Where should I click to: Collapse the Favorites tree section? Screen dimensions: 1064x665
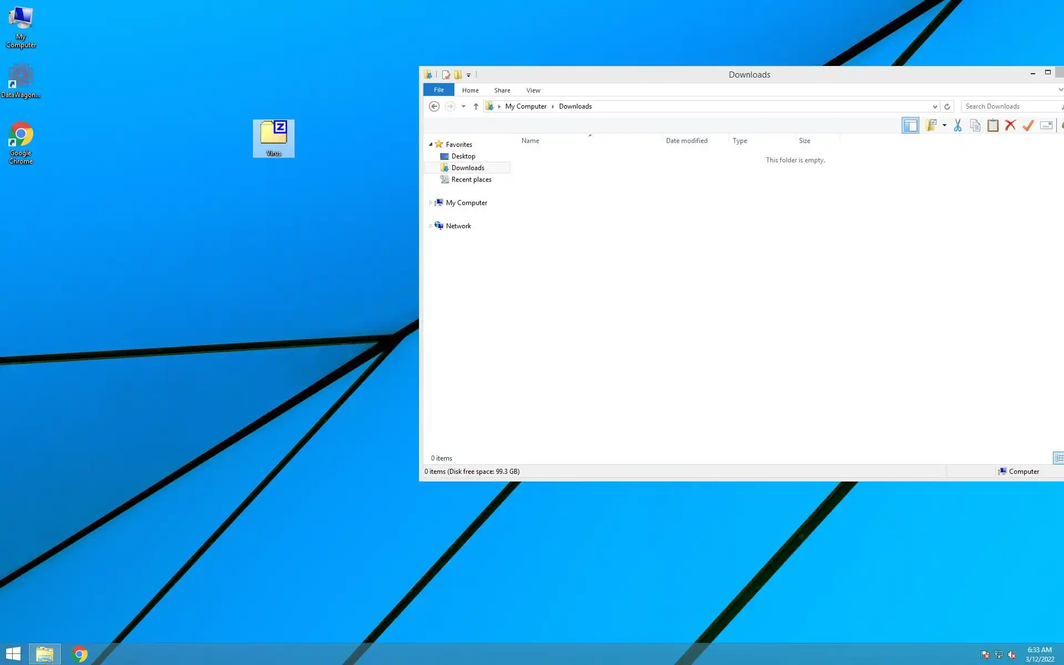(431, 144)
